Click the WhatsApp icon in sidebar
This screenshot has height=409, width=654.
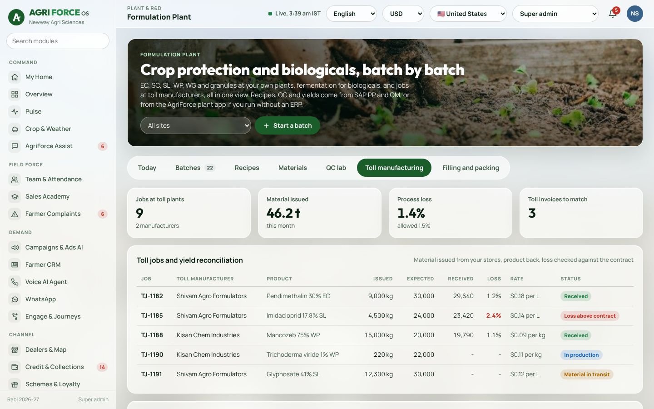15,299
